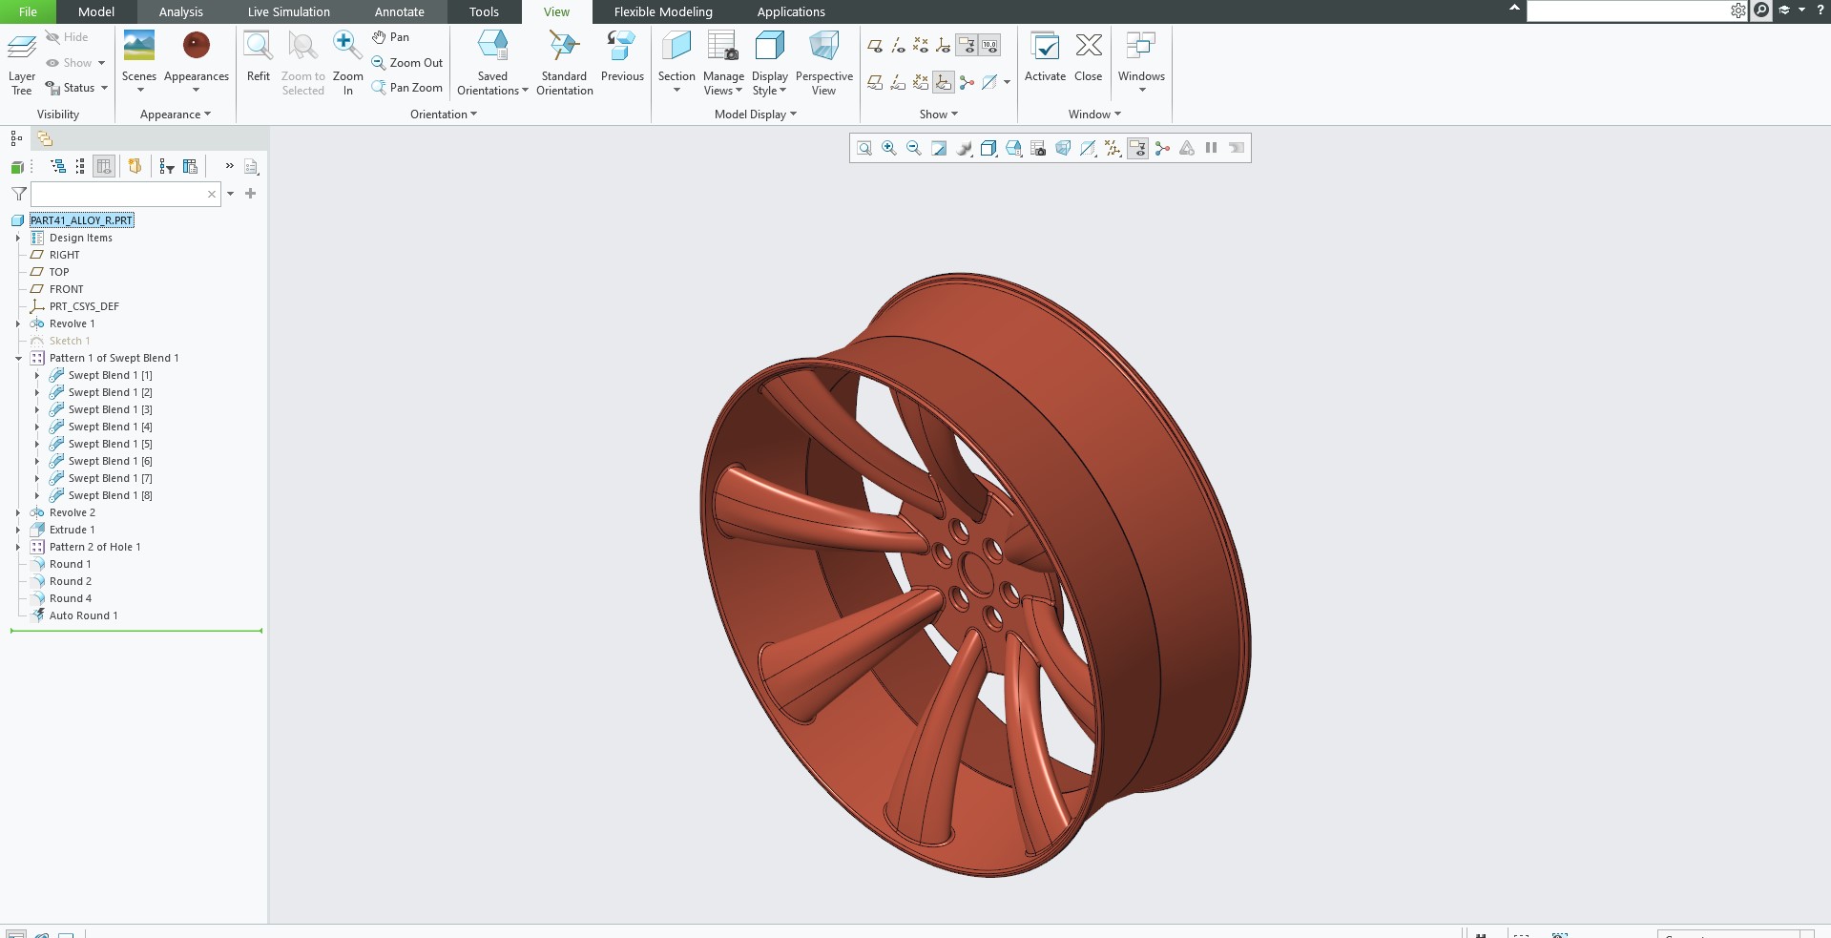Return to Previous view orientation

point(622,56)
